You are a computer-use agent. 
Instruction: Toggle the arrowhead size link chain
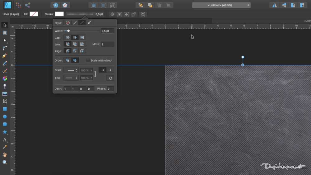95,74
